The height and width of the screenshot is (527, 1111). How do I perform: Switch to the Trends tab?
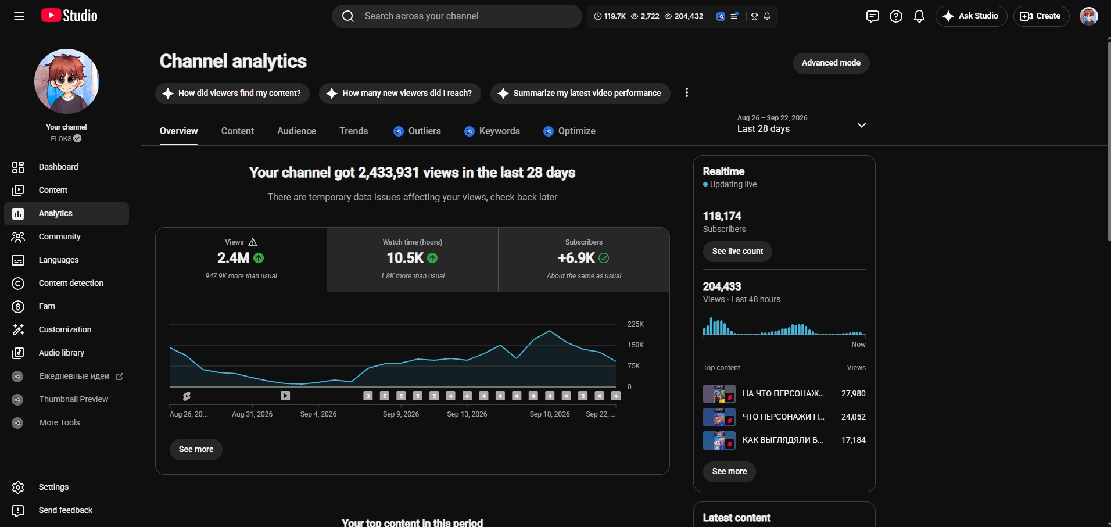(x=354, y=131)
